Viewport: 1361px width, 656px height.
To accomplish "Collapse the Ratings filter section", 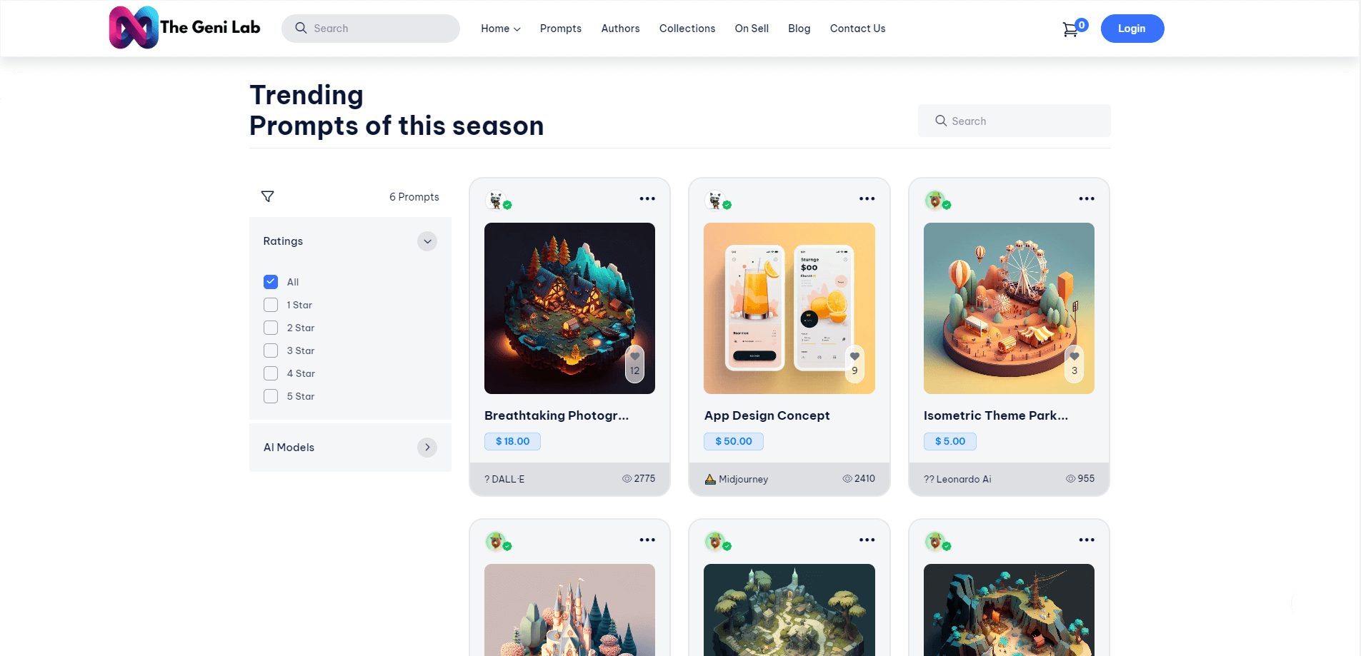I will click(427, 241).
